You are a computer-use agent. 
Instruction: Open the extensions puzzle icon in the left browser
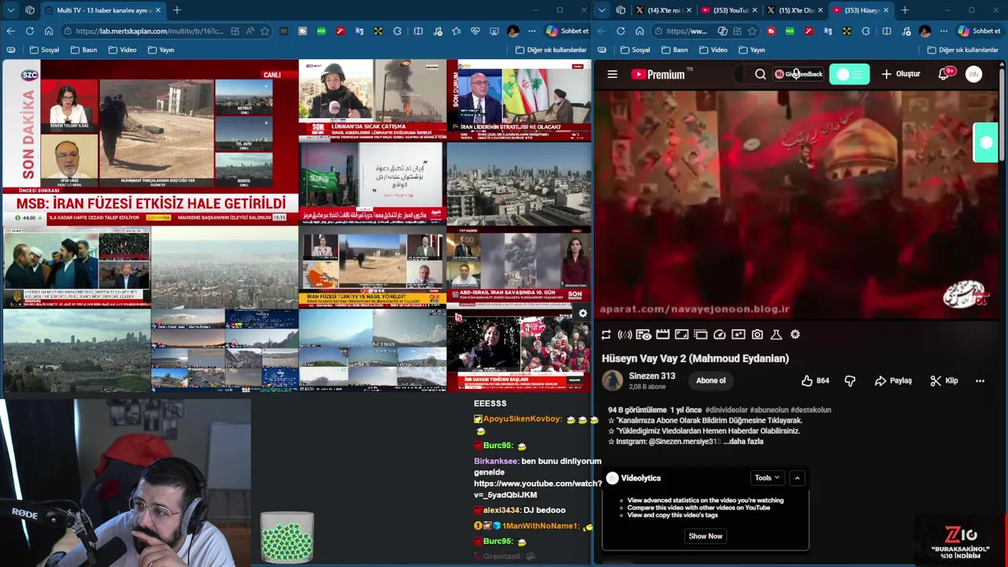pos(397,31)
